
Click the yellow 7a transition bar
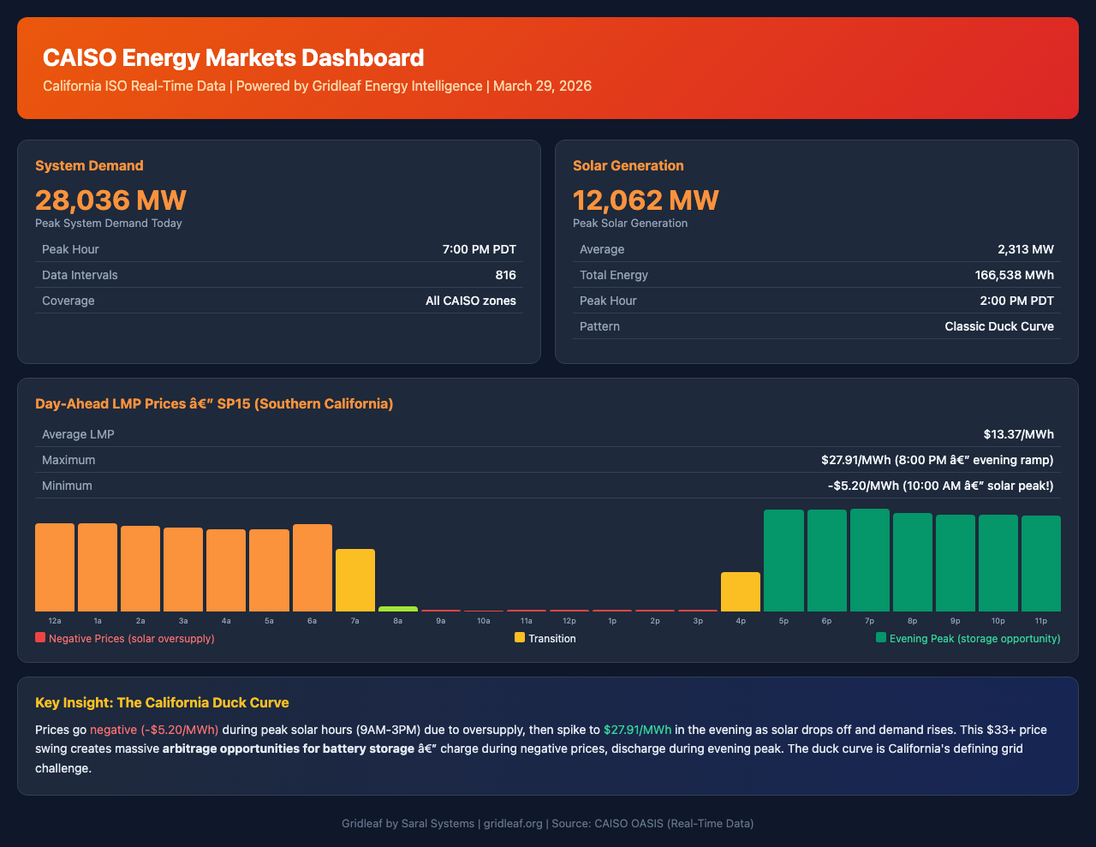[x=355, y=580]
